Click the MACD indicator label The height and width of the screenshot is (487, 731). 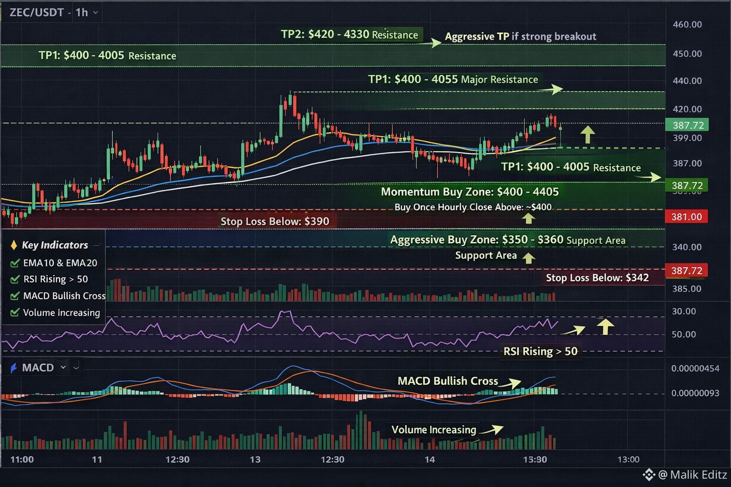pyautogui.click(x=38, y=368)
